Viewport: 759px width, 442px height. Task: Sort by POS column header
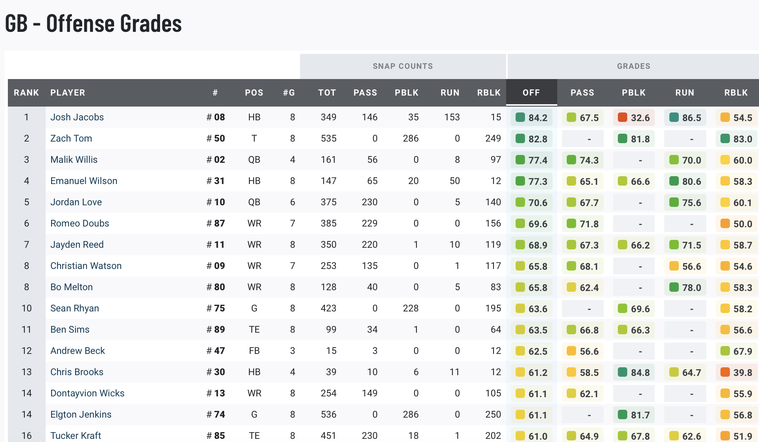[254, 93]
